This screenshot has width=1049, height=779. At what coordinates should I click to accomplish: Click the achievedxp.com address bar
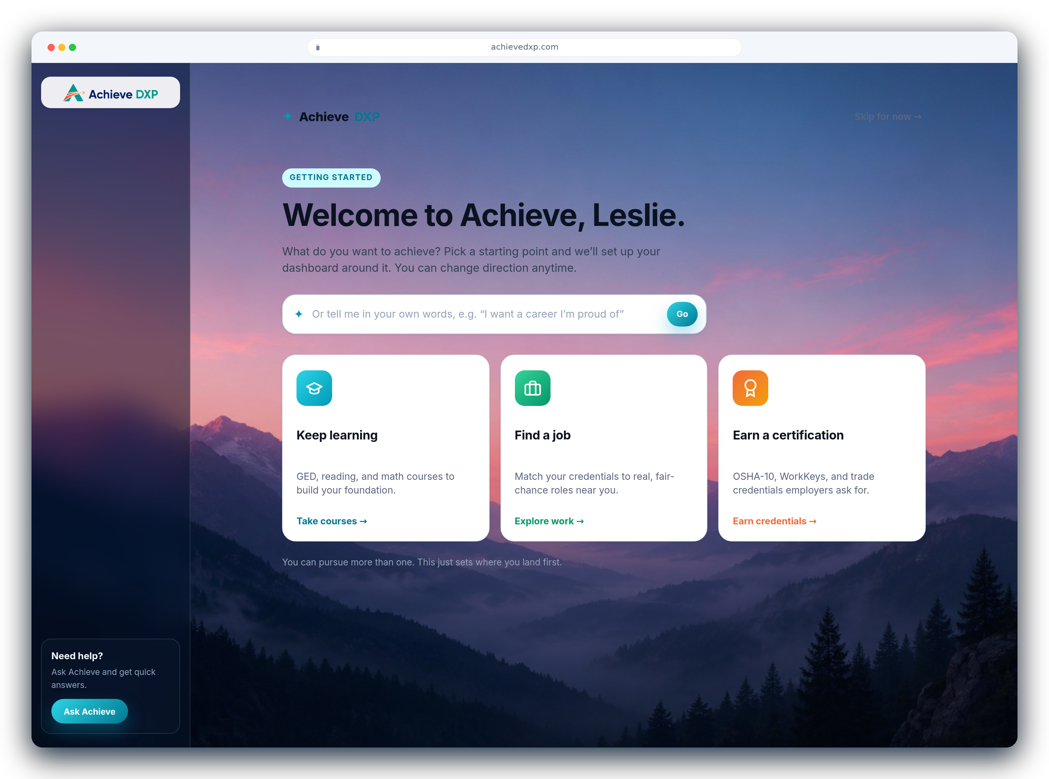coord(524,47)
